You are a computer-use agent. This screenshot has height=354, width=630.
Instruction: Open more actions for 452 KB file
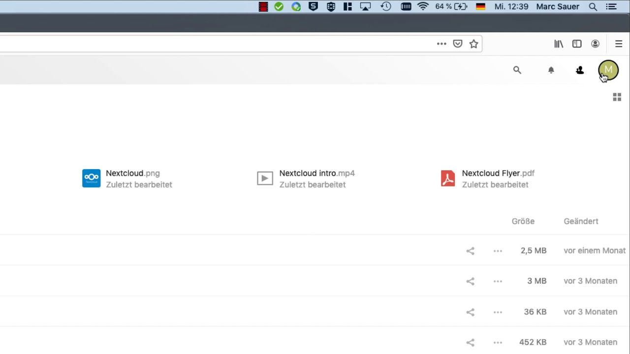point(498,342)
